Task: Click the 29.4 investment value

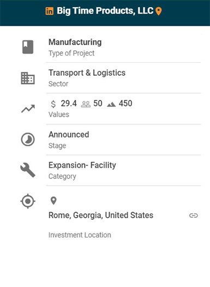Action: click(x=69, y=104)
